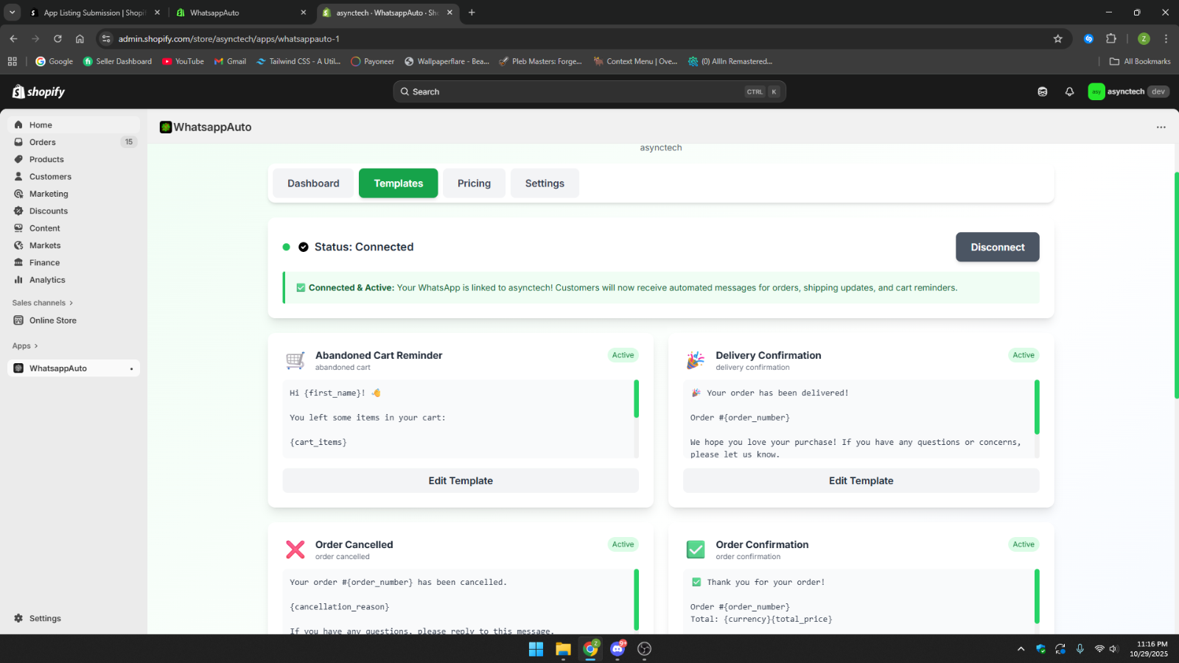Open the taskbar clock and date
Image resolution: width=1179 pixels, height=663 pixels.
[x=1148, y=649]
